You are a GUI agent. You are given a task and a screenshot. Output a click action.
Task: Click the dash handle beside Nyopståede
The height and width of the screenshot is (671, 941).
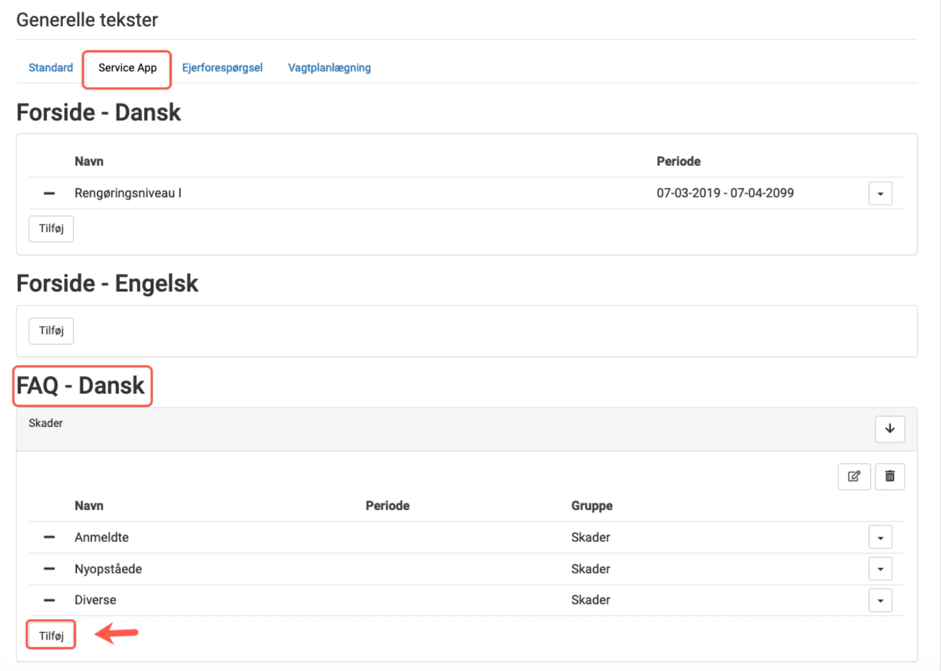(x=49, y=569)
